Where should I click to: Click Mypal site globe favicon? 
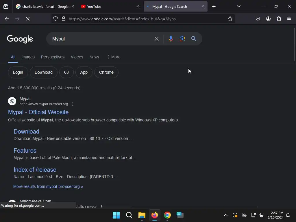coord(12,101)
